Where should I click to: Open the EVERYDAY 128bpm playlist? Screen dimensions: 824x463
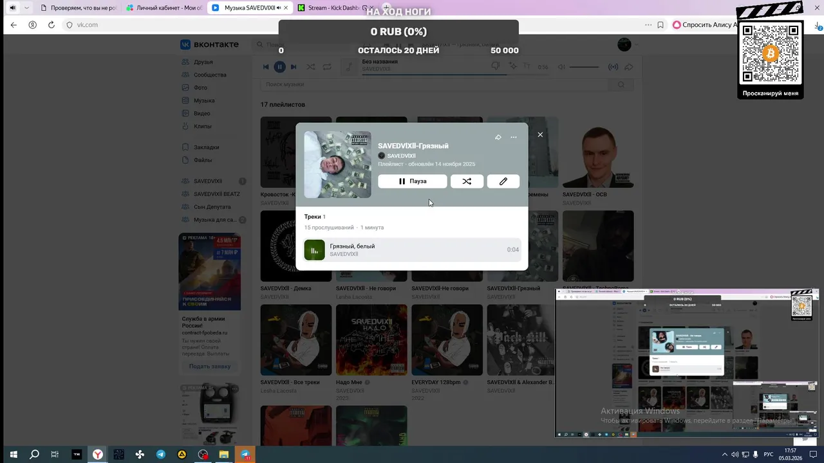point(447,340)
